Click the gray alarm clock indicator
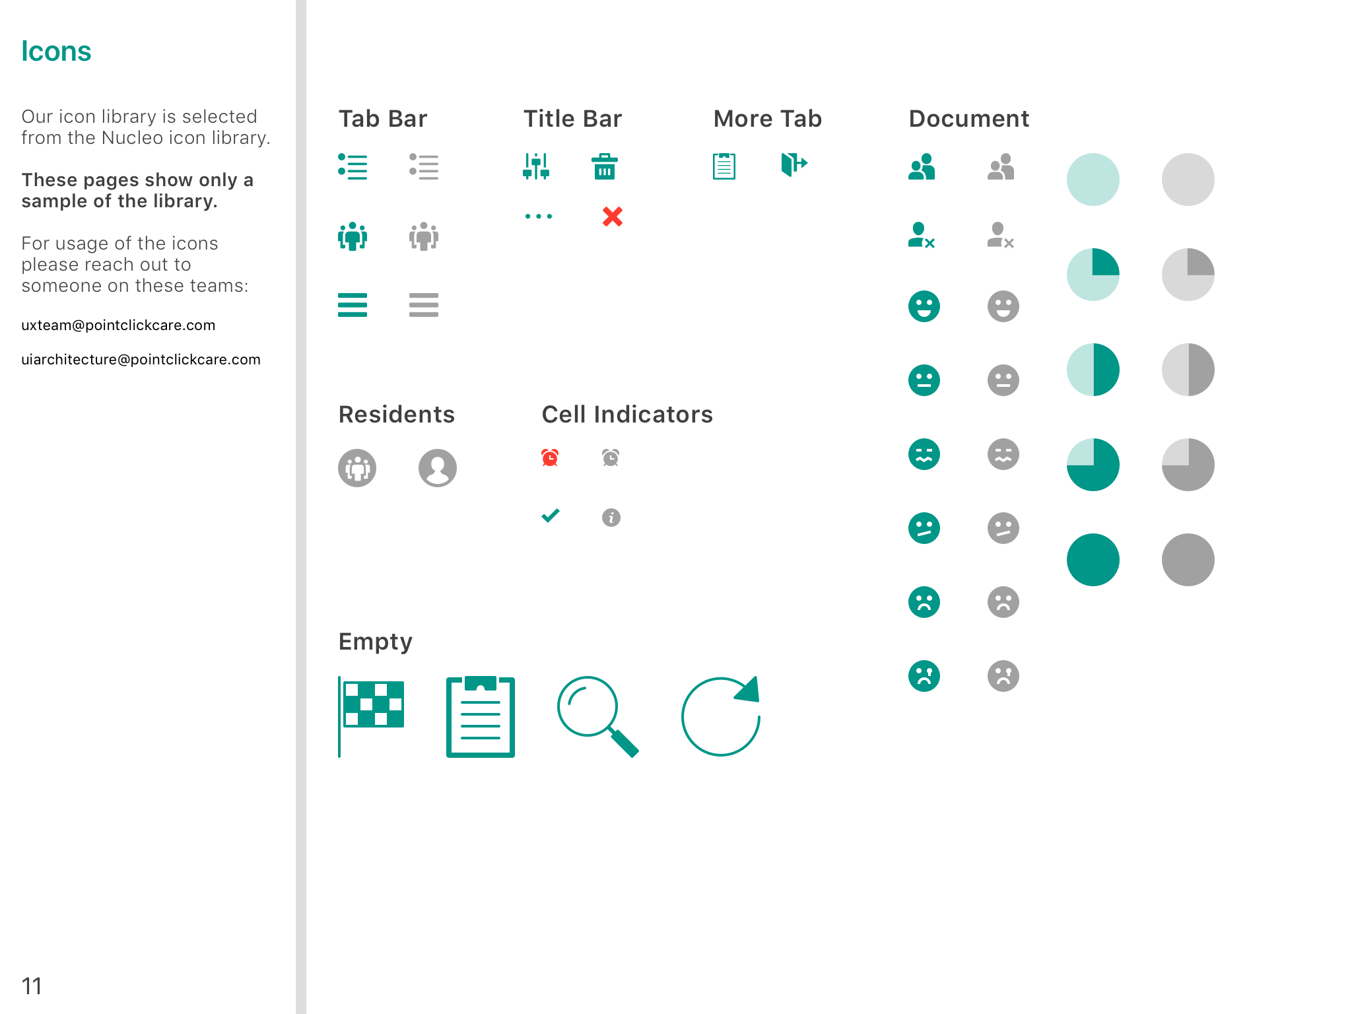Image resolution: width=1352 pixels, height=1014 pixels. coord(611,457)
